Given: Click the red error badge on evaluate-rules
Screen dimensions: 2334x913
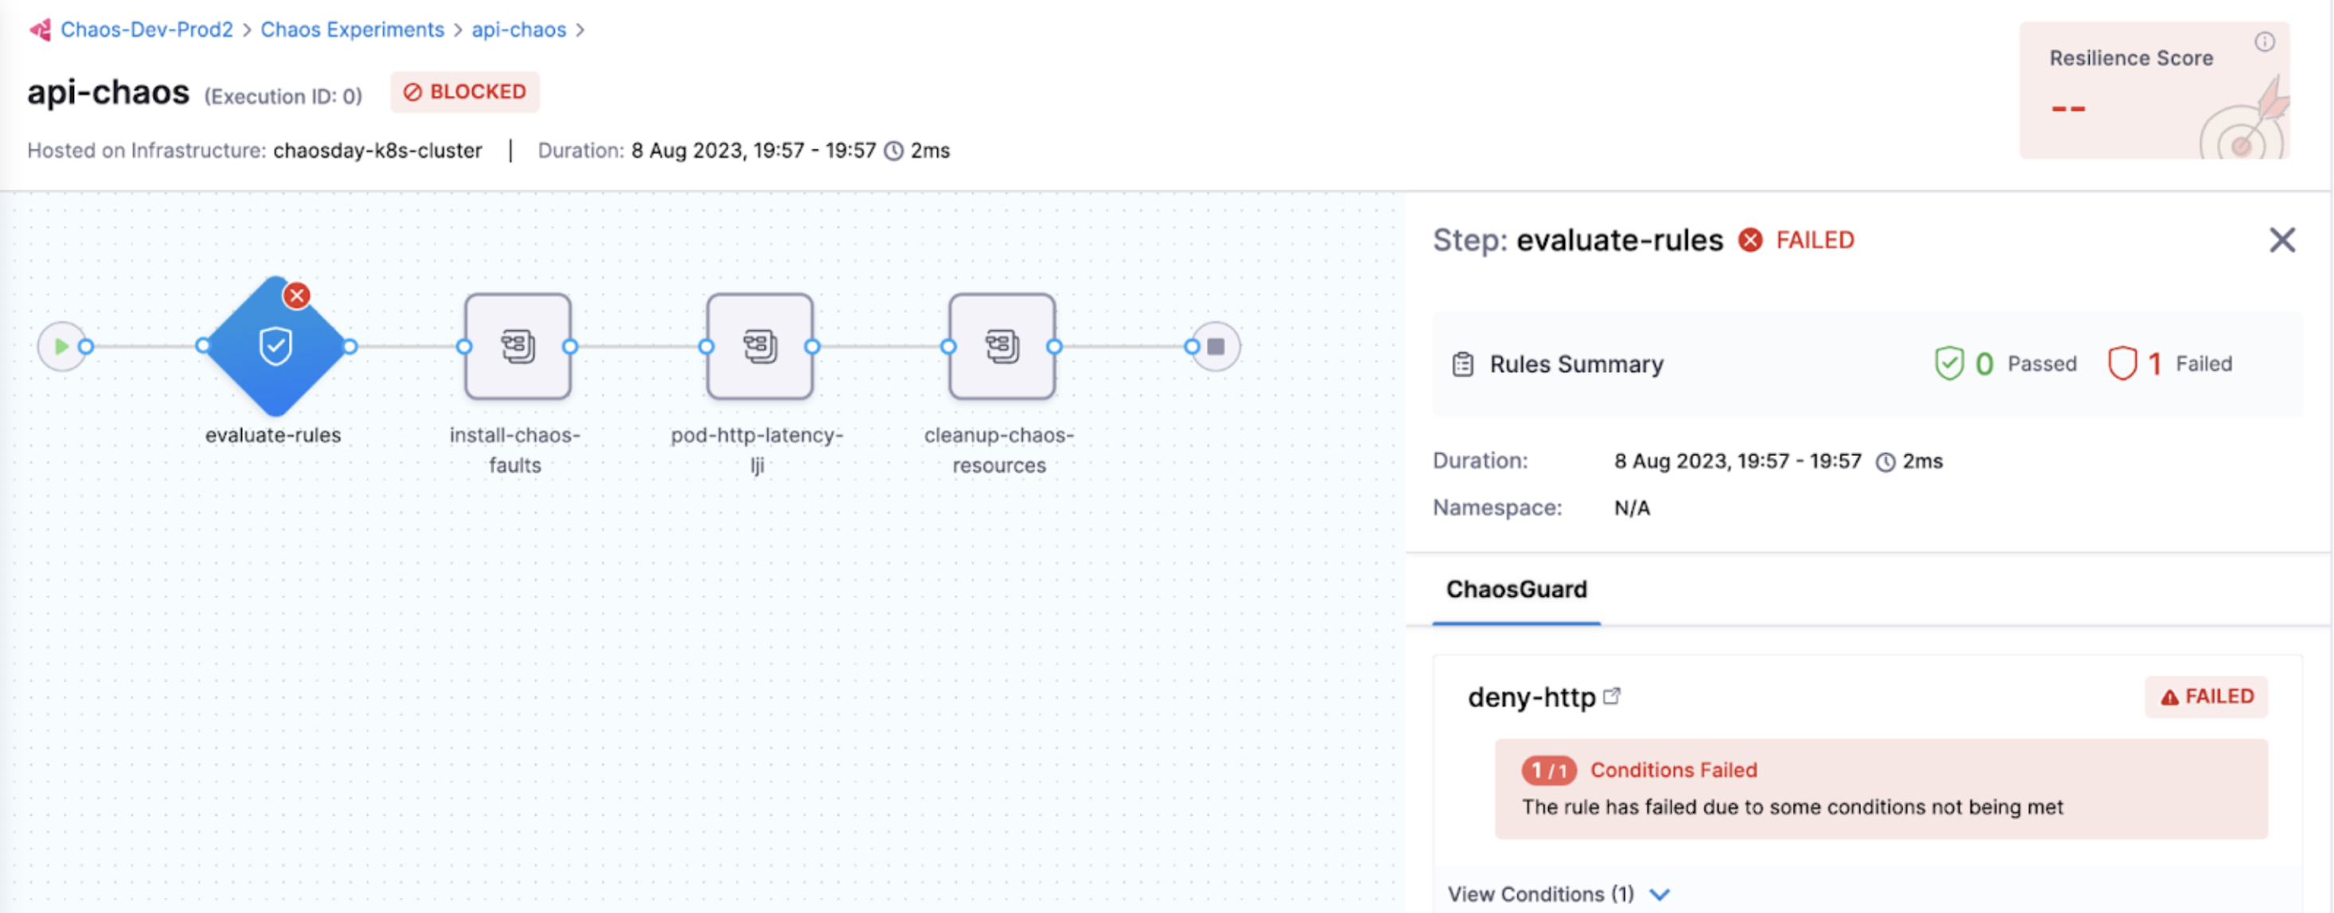Looking at the screenshot, I should click(296, 295).
